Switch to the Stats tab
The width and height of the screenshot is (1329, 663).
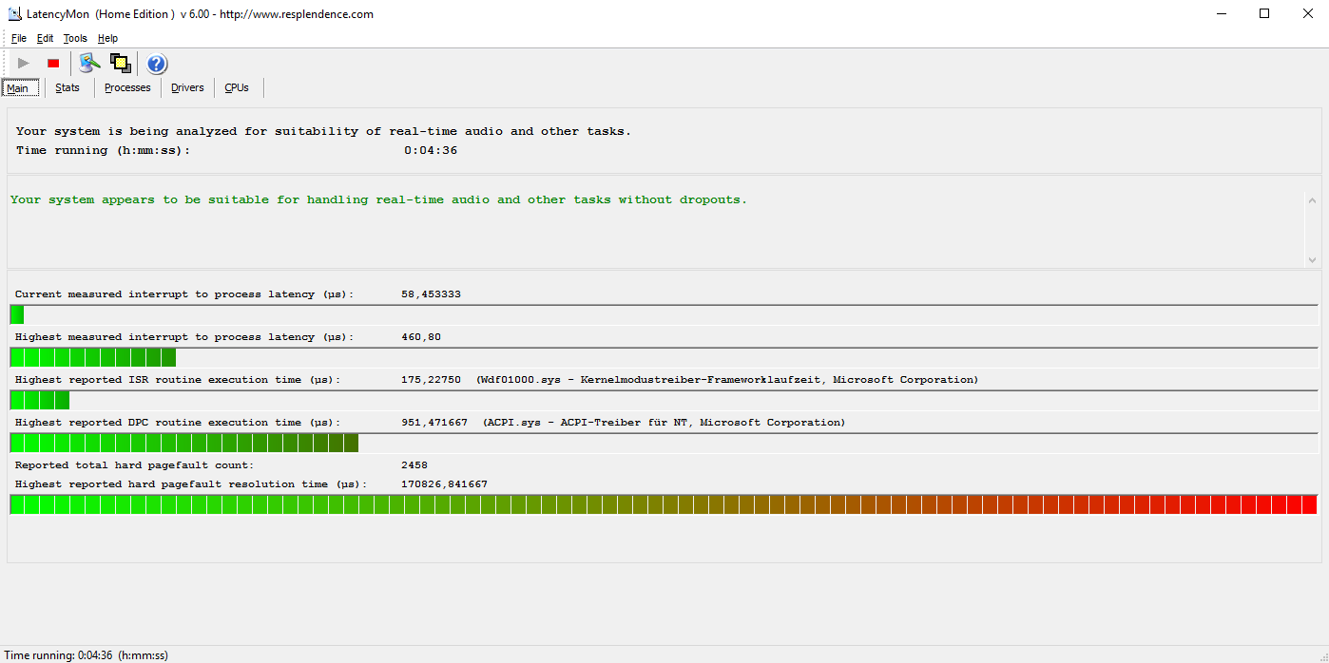[x=67, y=88]
